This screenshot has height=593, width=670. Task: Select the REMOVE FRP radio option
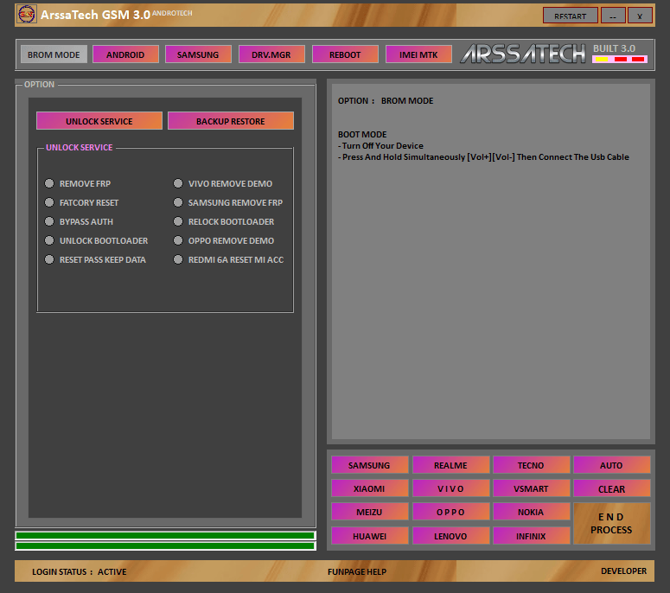tap(50, 184)
